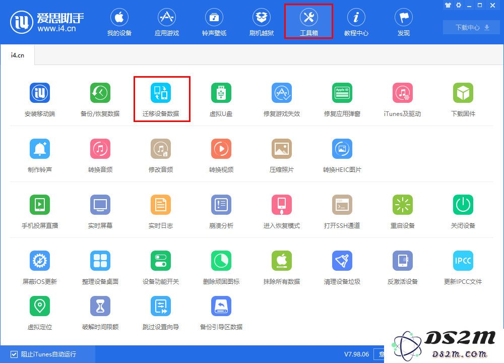The height and width of the screenshot is (363, 504).
Task: Select 关闭设备 power icon
Action: [x=463, y=205]
